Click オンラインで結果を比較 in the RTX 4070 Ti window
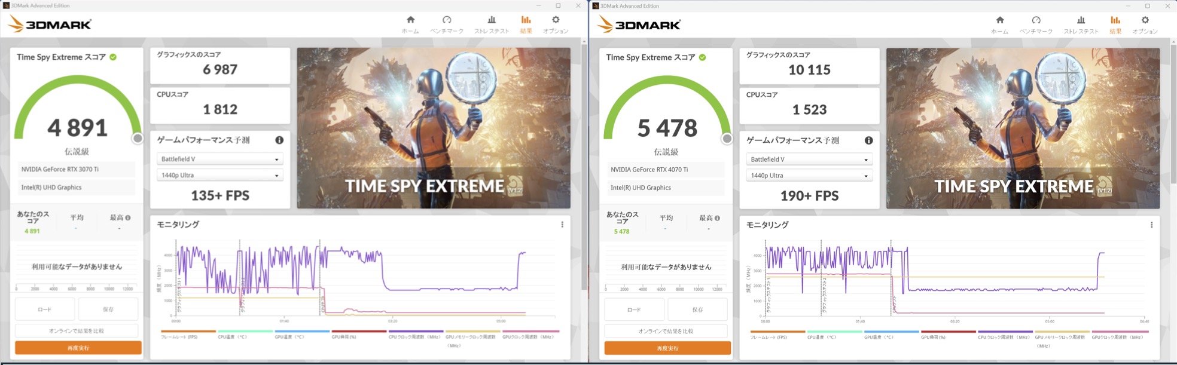 666,332
